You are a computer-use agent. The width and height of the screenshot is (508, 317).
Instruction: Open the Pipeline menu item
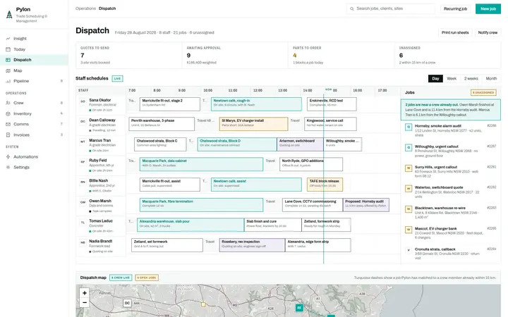34,81
